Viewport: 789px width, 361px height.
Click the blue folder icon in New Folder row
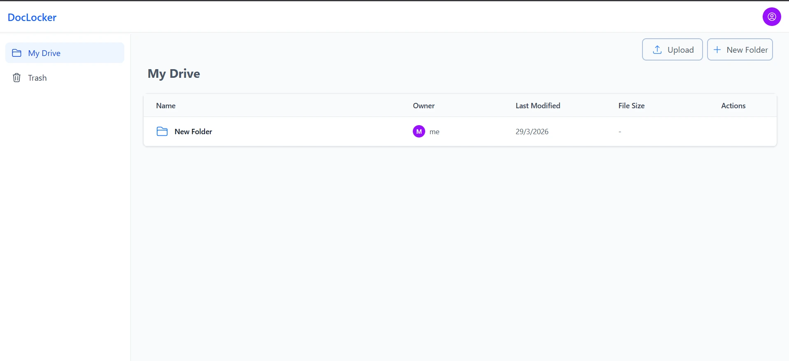click(162, 131)
